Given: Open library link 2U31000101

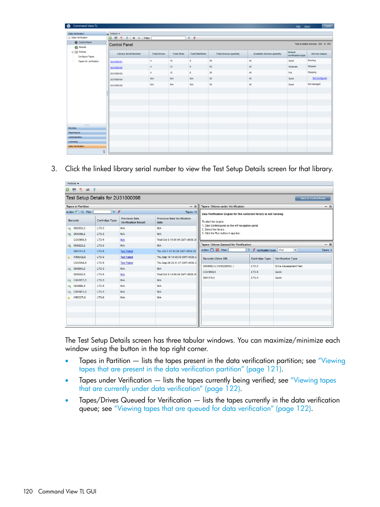Looking at the screenshot, I should (x=117, y=61).
